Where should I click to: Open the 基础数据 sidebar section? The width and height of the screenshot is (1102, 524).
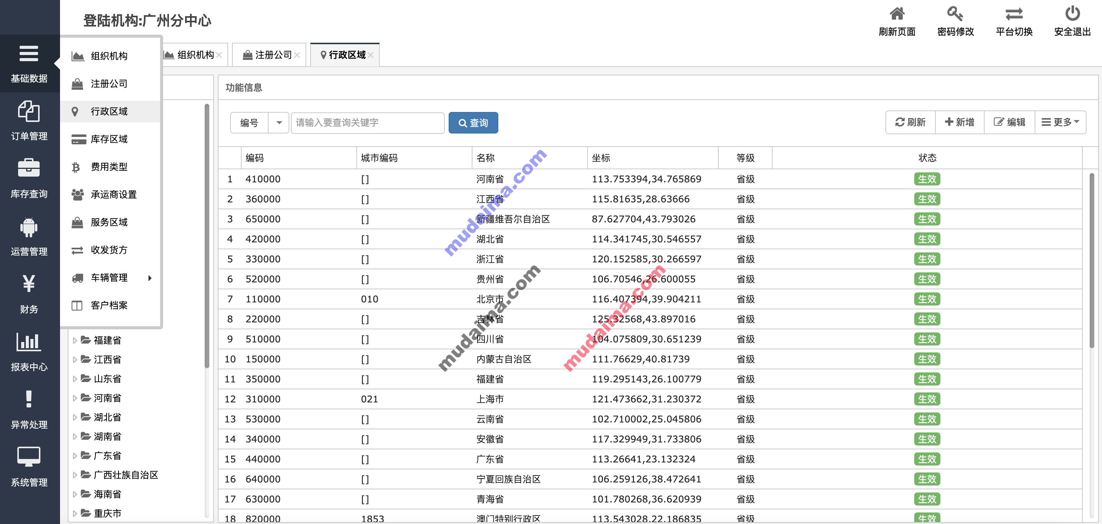coord(29,64)
